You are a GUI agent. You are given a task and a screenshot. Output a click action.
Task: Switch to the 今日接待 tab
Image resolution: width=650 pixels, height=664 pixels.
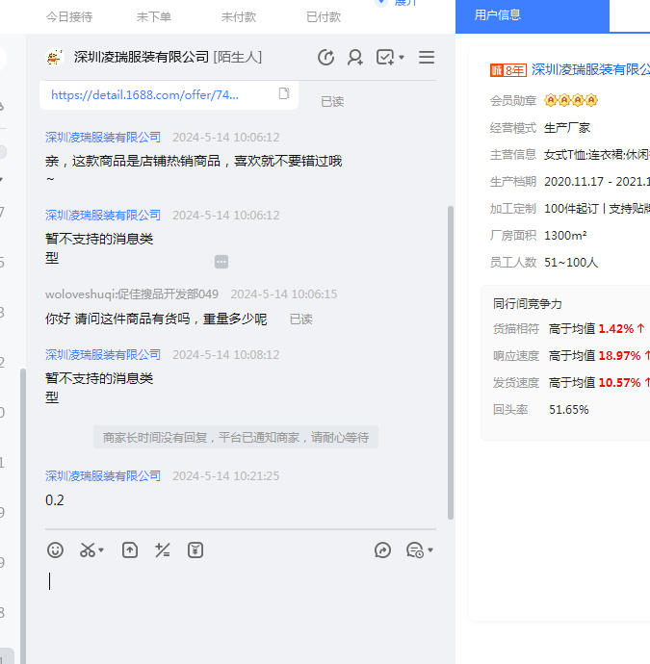pyautogui.click(x=69, y=17)
